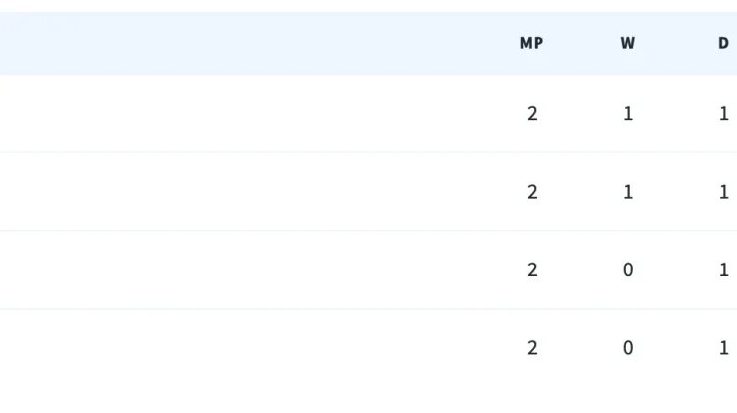This screenshot has width=737, height=413.
Task: Select the last row's draws value
Action: (724, 348)
